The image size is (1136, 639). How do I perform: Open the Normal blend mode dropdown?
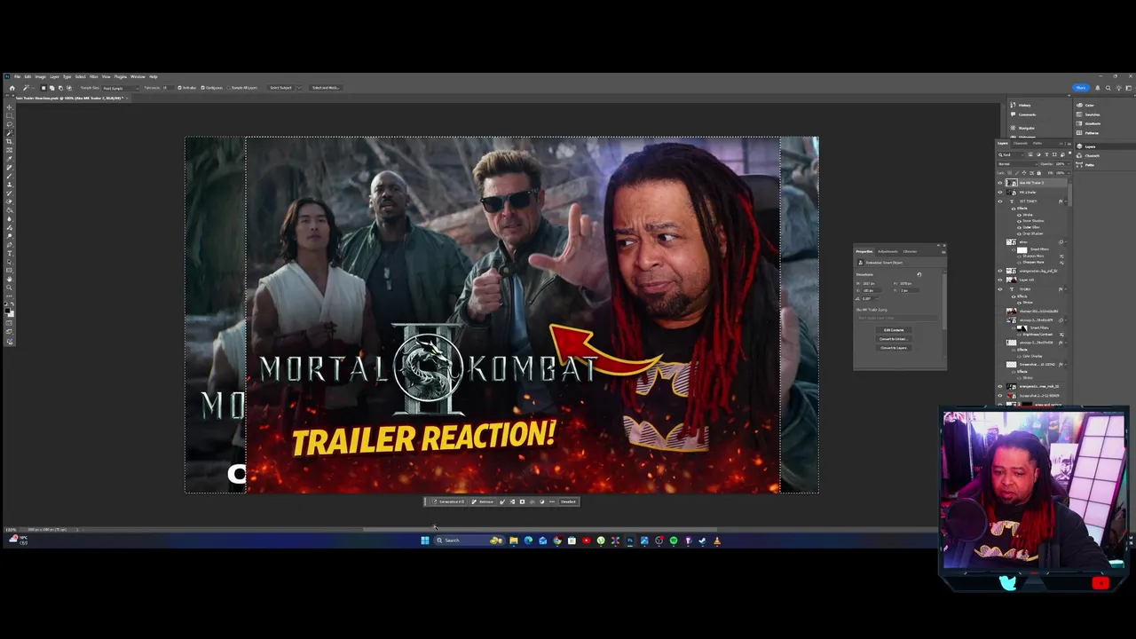point(1017,164)
